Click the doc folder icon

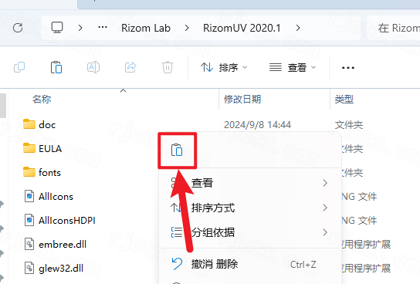29,124
